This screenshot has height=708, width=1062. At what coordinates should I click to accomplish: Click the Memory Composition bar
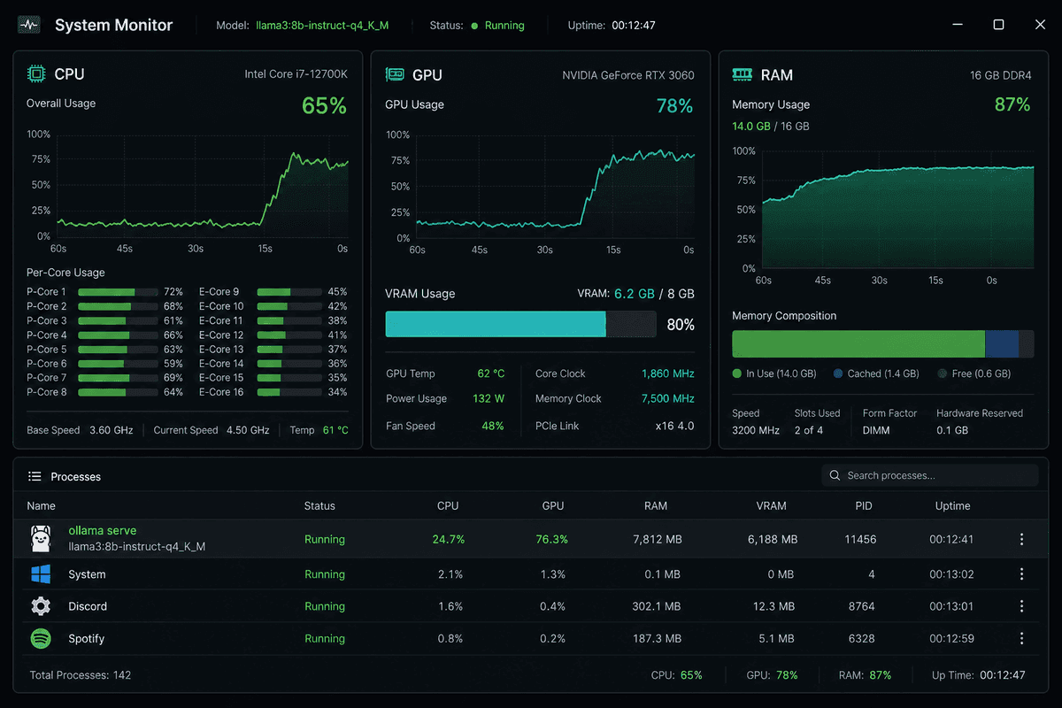point(882,343)
